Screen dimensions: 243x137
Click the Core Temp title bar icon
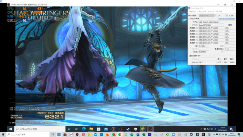[189, 8]
